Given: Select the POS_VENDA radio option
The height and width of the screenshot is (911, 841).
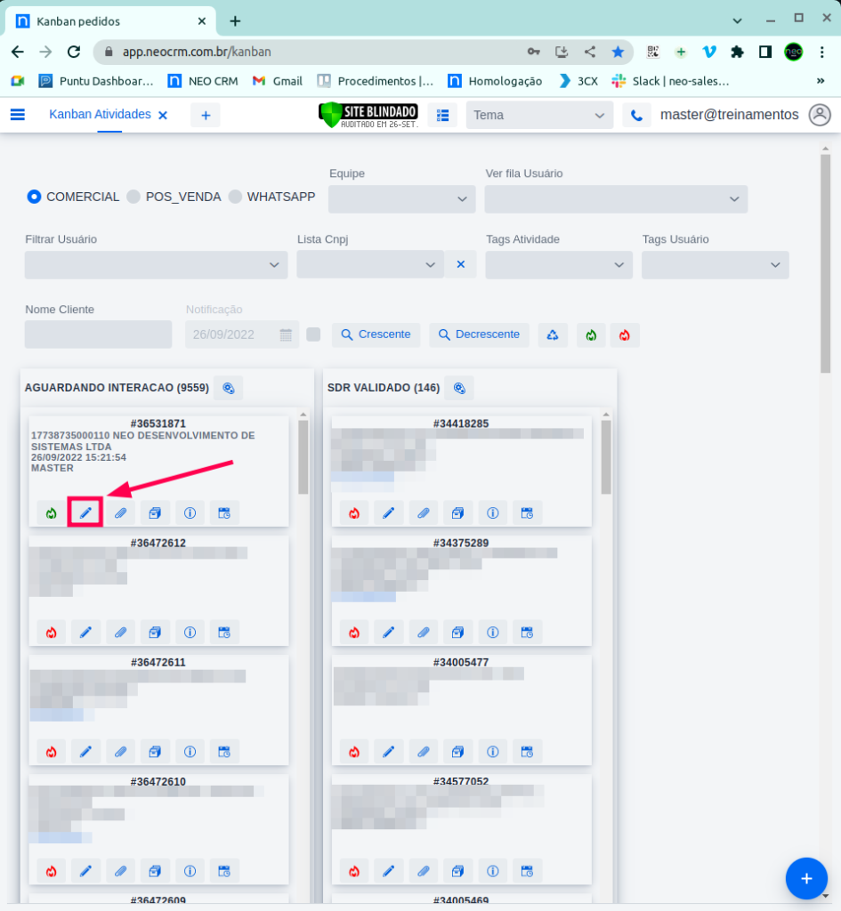Looking at the screenshot, I should (x=133, y=197).
